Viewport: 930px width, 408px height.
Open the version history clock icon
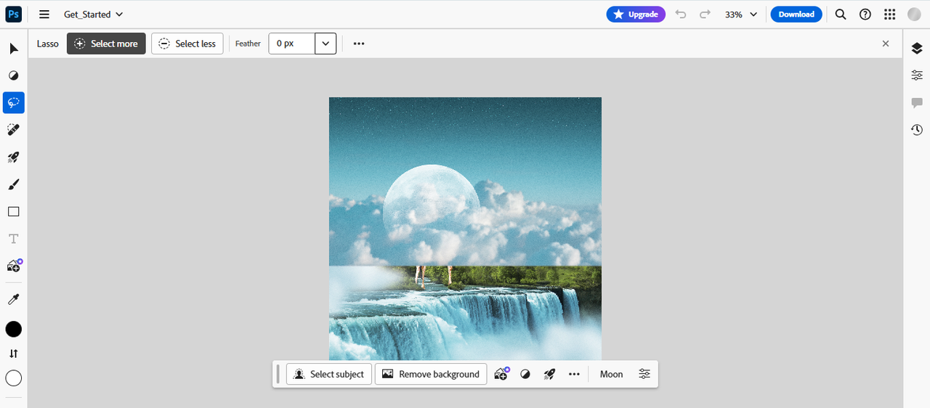tap(917, 130)
